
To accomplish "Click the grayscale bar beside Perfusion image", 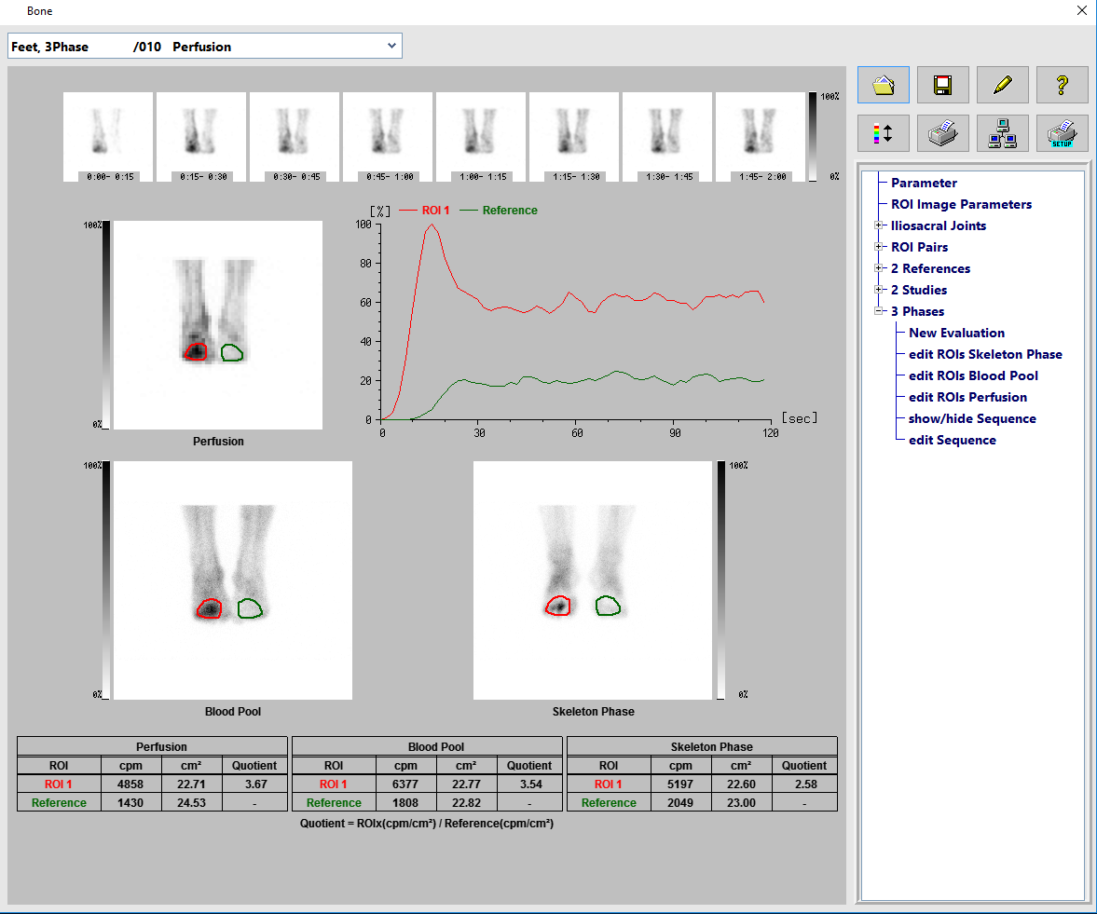I will 106,324.
